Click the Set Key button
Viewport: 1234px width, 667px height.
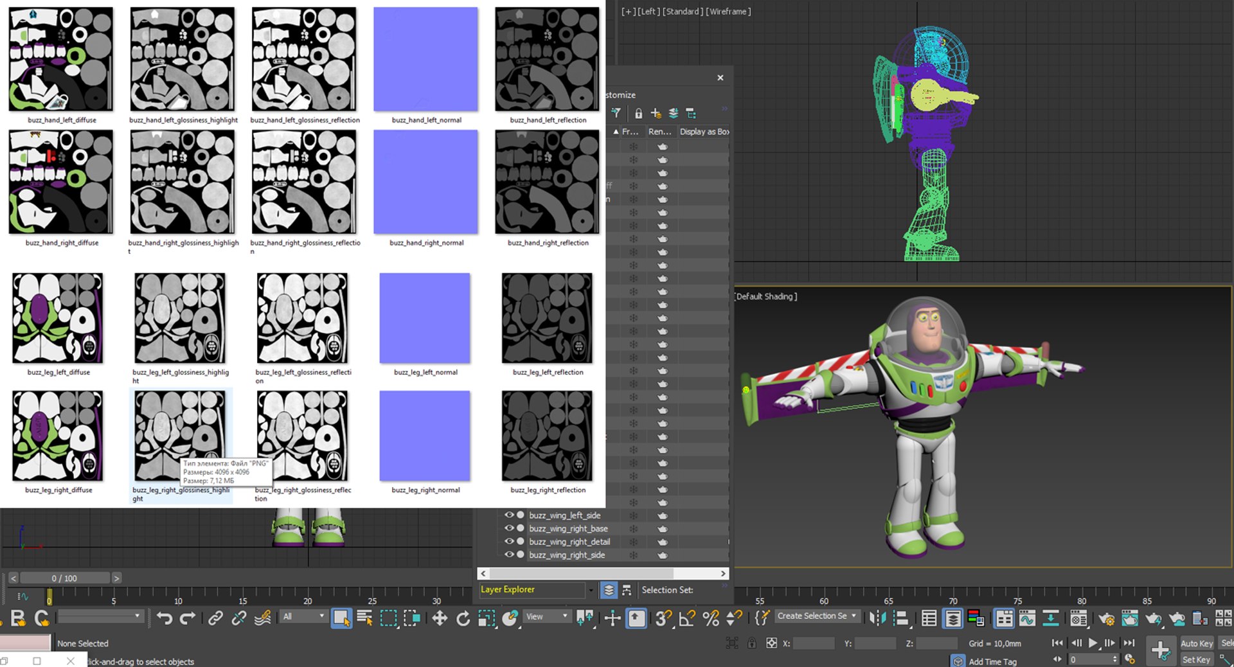pos(1196,659)
